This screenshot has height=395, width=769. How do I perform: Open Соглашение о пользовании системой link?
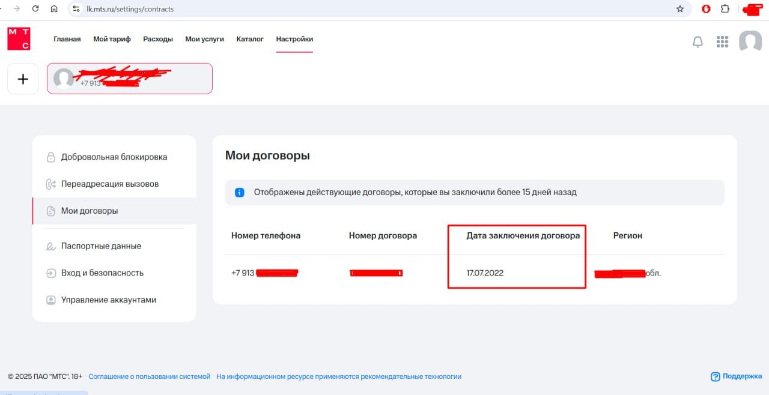150,376
